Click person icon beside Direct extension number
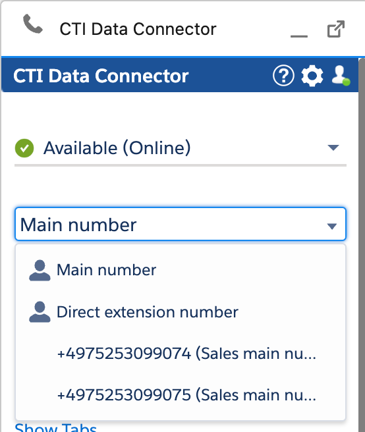 click(x=40, y=312)
